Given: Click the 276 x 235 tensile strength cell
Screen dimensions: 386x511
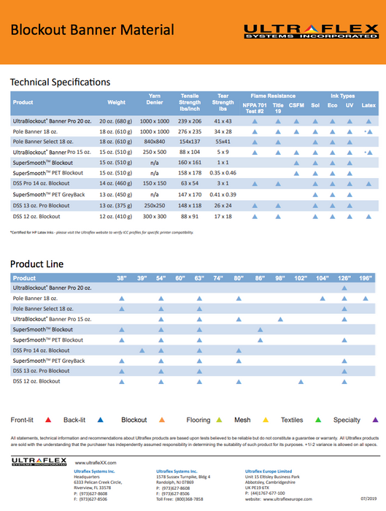Looking at the screenshot, I should click(190, 131).
